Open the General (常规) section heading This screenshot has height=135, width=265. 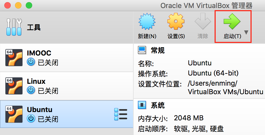coord(158,50)
